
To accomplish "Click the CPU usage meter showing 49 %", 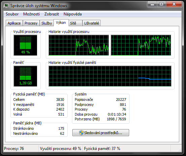I will pos(25,45).
